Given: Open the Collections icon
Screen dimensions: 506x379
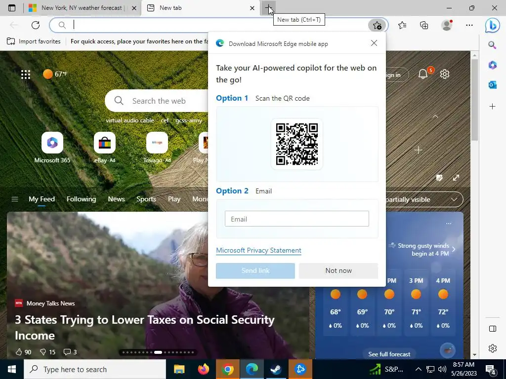Looking at the screenshot, I should tap(424, 25).
